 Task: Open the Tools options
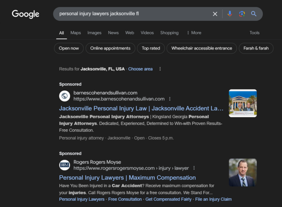point(254,33)
